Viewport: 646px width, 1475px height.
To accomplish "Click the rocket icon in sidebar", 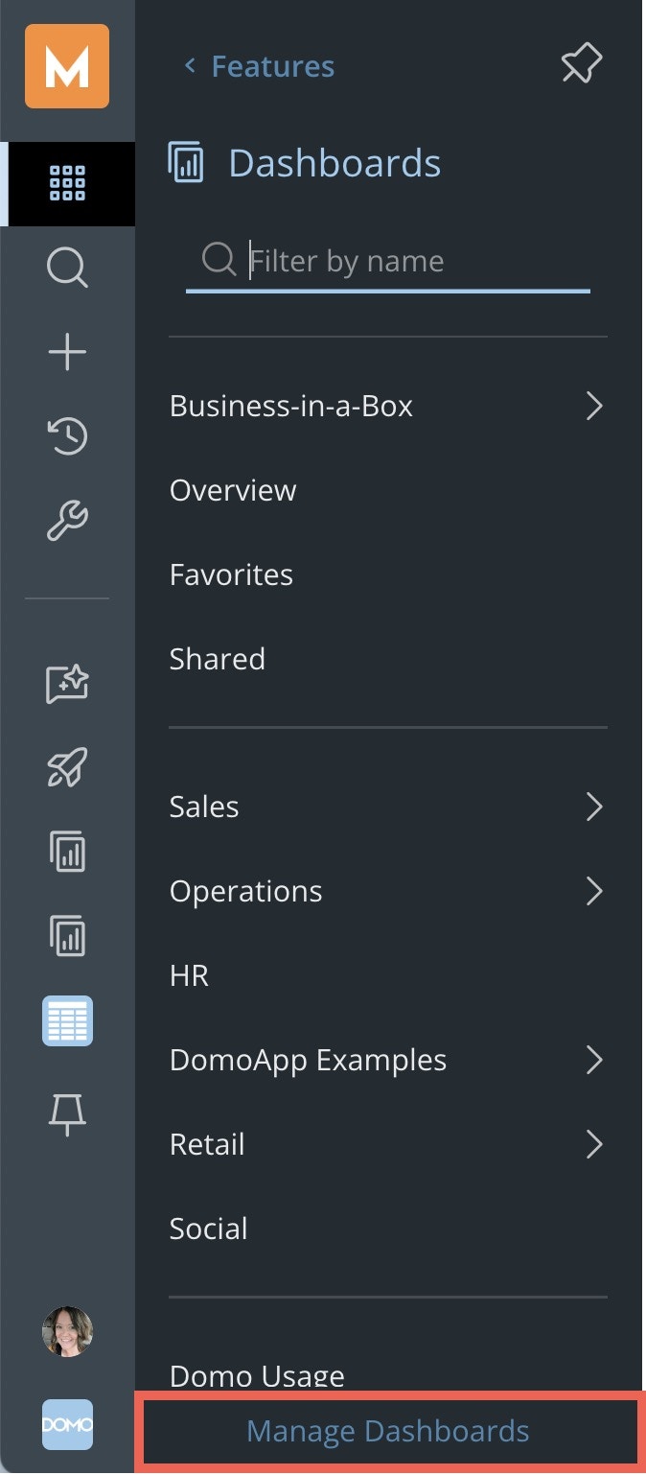I will (x=67, y=767).
